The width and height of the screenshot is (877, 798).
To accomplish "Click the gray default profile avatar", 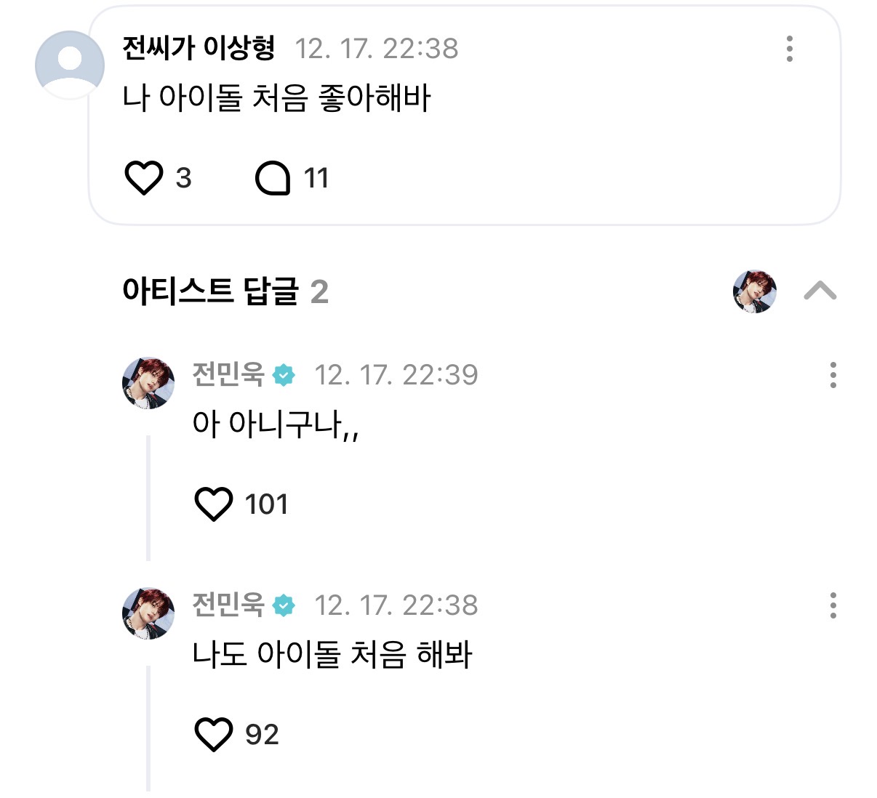I will tap(70, 65).
